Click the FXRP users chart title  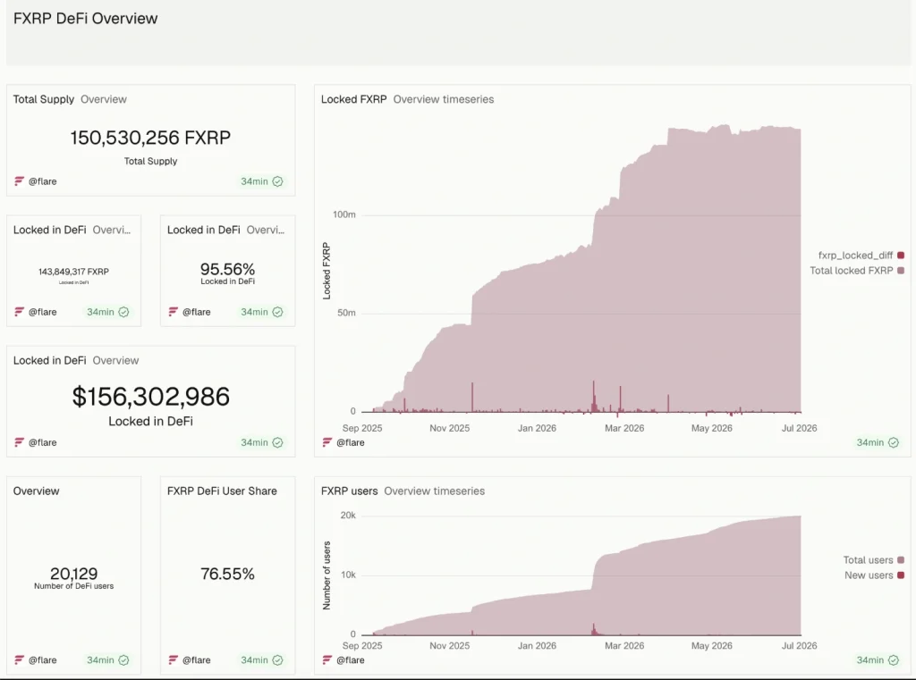tap(350, 491)
